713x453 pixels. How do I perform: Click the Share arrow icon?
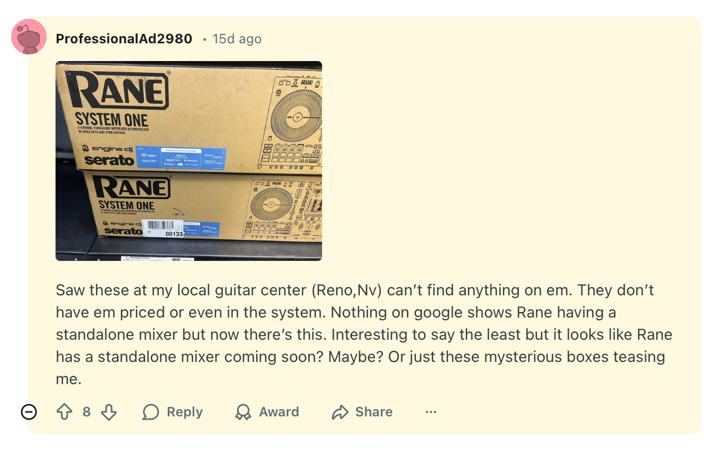click(x=339, y=412)
